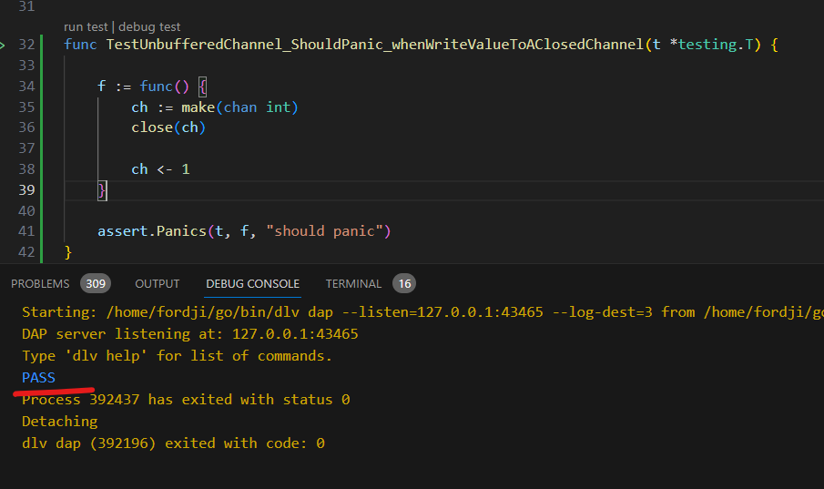
Task: Click the make keyword on line 35
Action: point(198,107)
